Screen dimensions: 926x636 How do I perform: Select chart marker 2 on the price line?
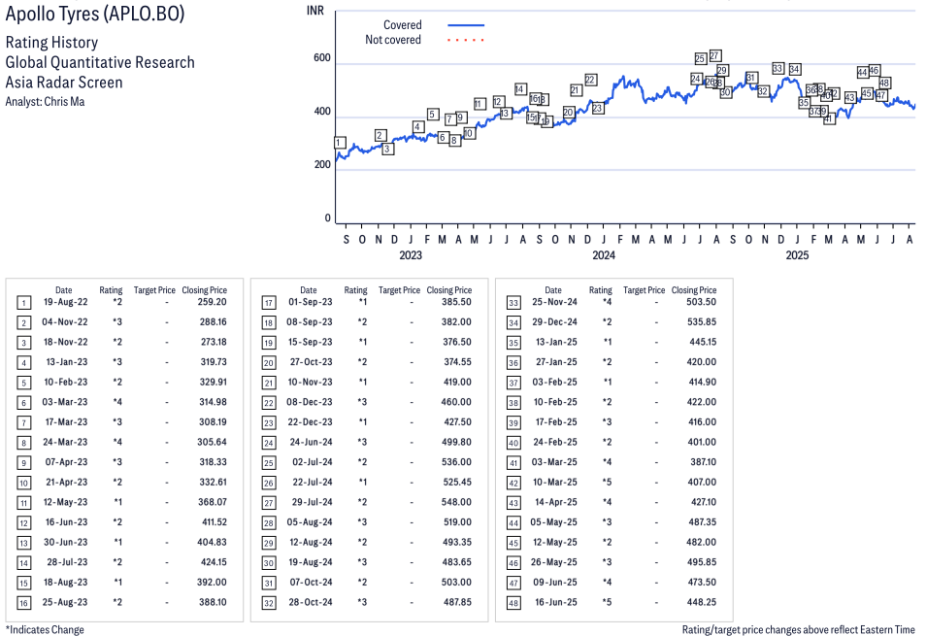(x=380, y=135)
